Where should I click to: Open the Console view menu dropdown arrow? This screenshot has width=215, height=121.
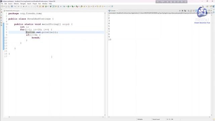pyautogui.click(x=211, y=10)
